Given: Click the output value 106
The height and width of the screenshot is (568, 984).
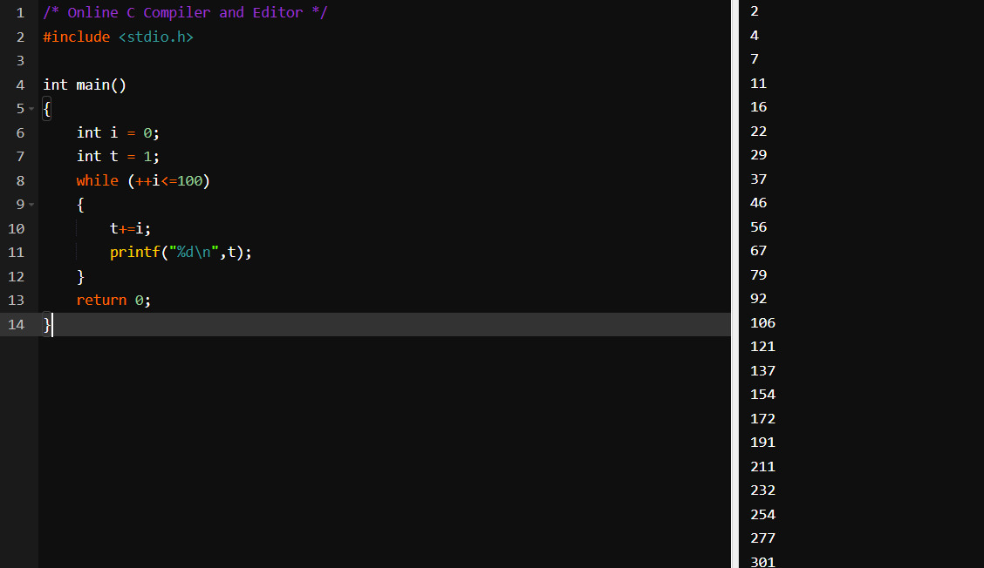Looking at the screenshot, I should click(x=762, y=323).
